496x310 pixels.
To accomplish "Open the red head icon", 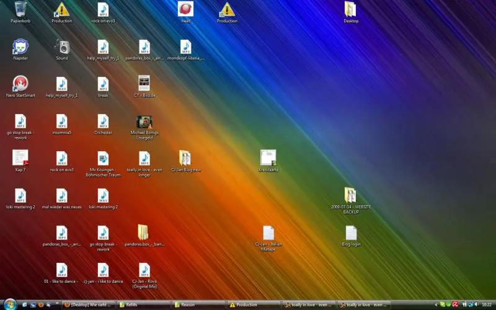I will pyautogui.click(x=185, y=9).
